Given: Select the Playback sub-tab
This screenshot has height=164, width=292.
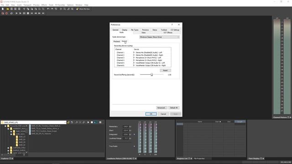Looking at the screenshot, I should 117,41.
